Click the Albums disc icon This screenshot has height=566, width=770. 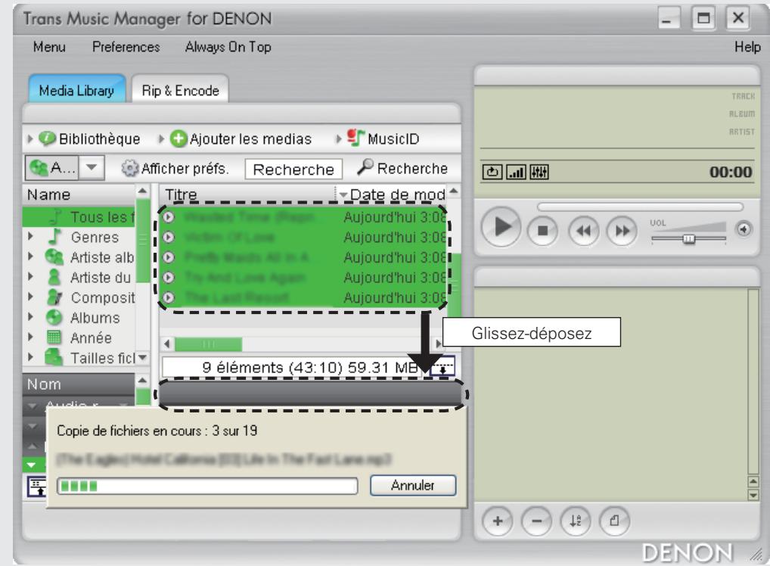(x=54, y=317)
